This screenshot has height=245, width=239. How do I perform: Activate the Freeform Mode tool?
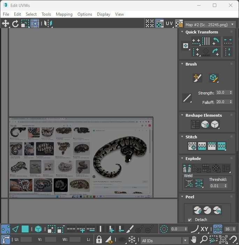point(35,24)
